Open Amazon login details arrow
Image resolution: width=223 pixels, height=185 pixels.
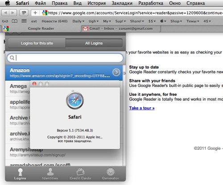point(116,72)
